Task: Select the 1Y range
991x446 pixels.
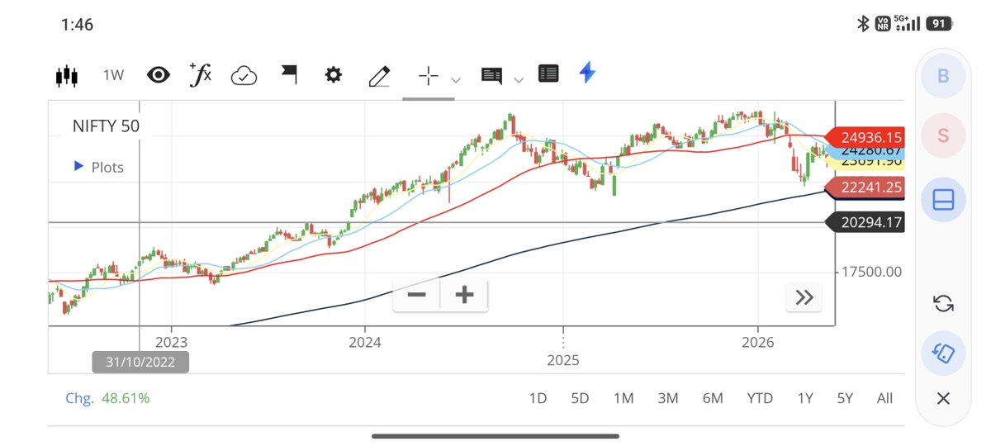Action: pyautogui.click(x=805, y=398)
